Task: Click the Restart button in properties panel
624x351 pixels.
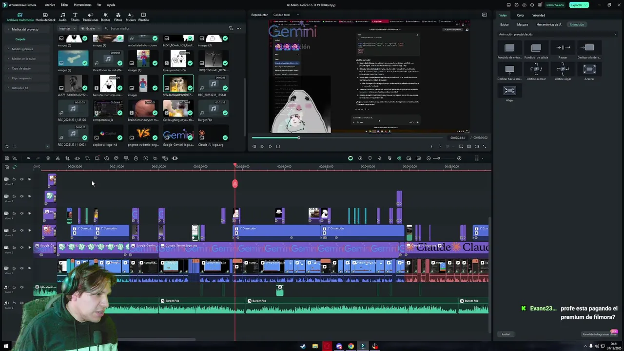Action: 506,334
